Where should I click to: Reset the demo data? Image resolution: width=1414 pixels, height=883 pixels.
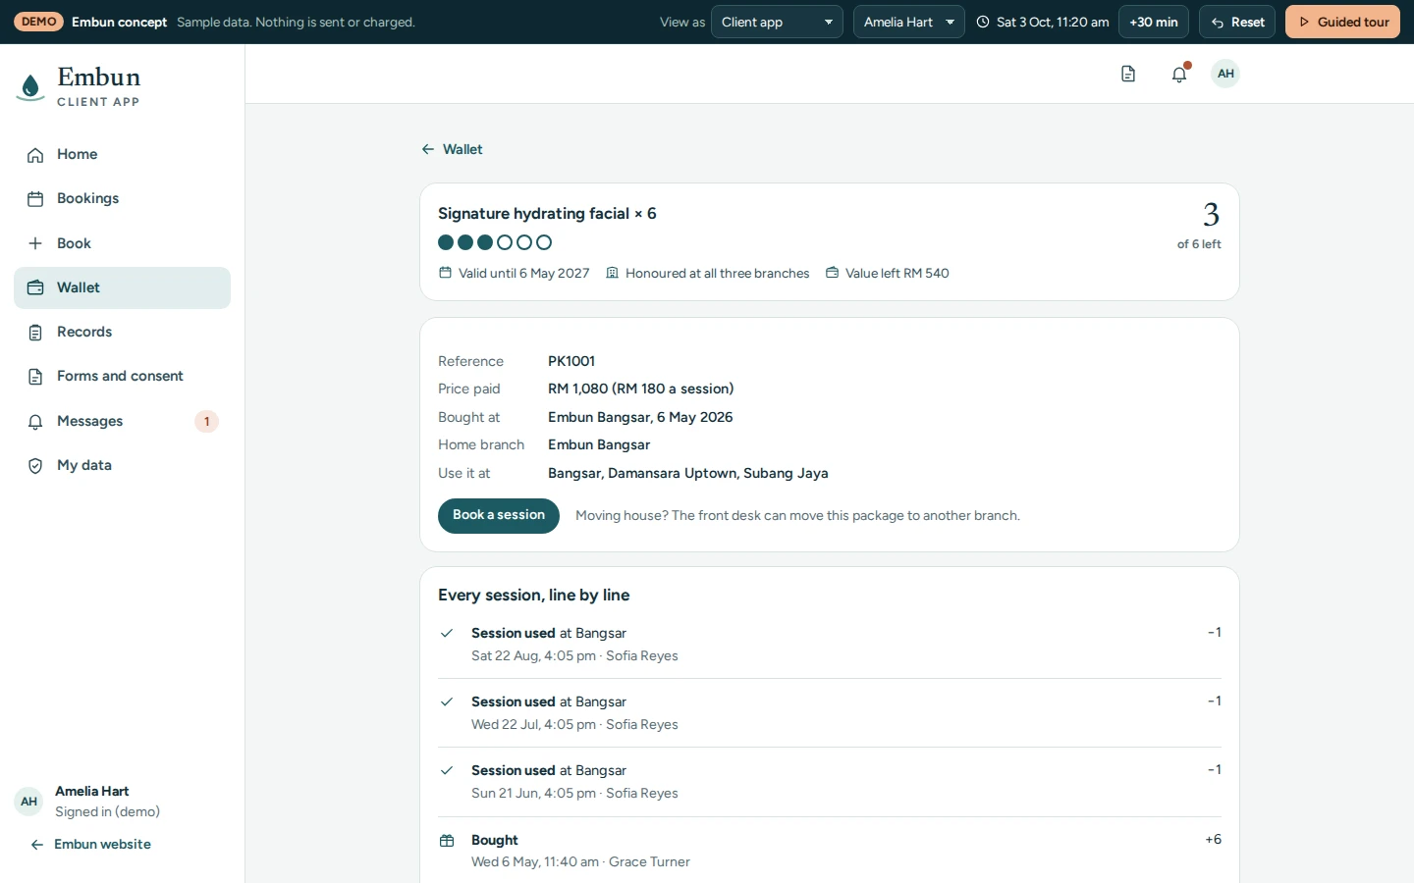(1237, 22)
